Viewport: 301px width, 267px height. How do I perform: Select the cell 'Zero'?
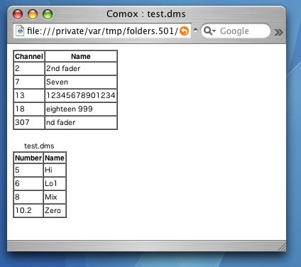[55, 210]
